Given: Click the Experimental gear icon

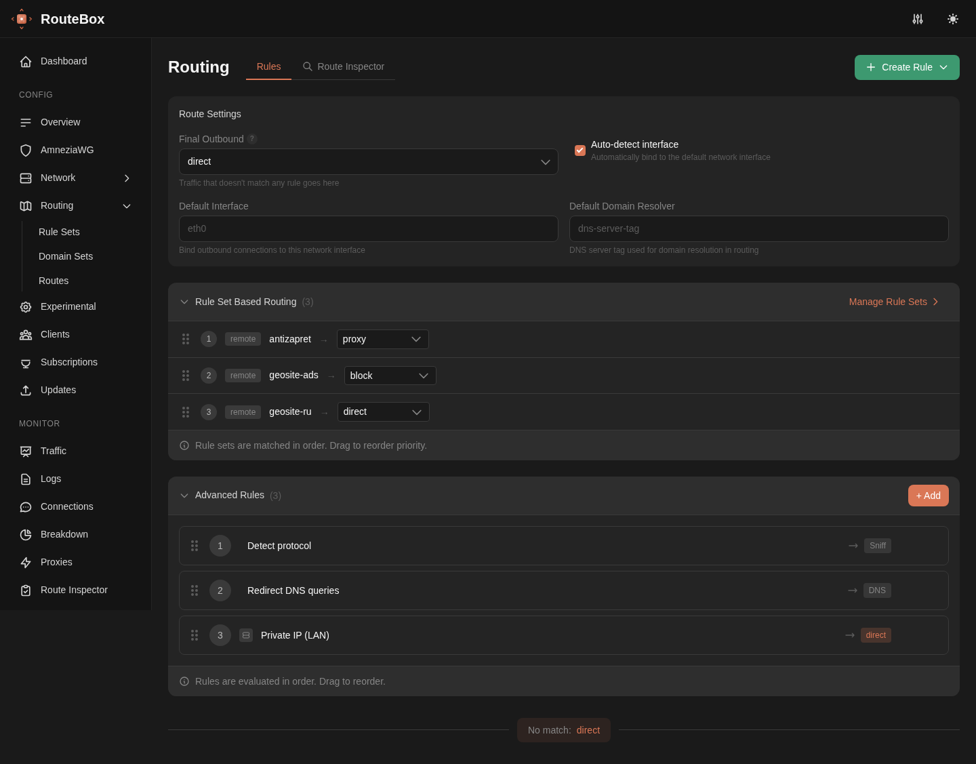Looking at the screenshot, I should click(26, 307).
